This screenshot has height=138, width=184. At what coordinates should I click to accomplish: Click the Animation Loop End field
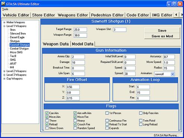coord(143,93)
